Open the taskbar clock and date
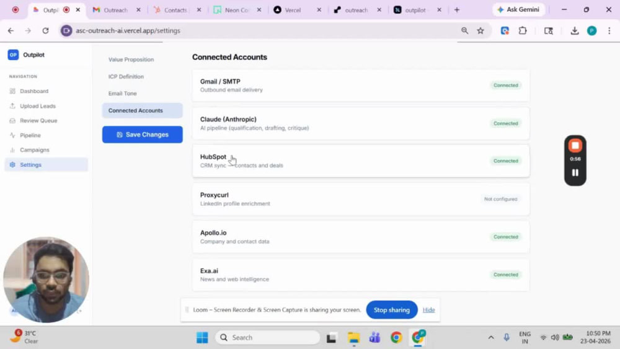Viewport: 620px width, 349px height. click(x=595, y=337)
